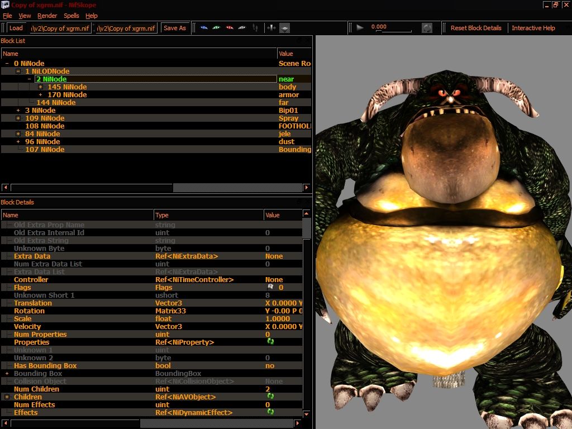The width and height of the screenshot is (572, 429).
Task: Click the Block Details Type column header
Action: click(208, 215)
